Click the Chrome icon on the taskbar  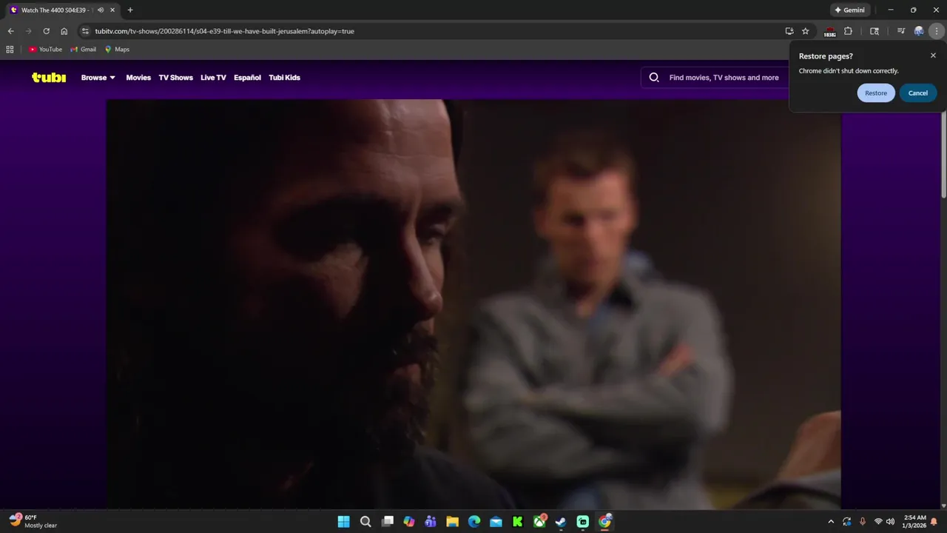click(605, 521)
